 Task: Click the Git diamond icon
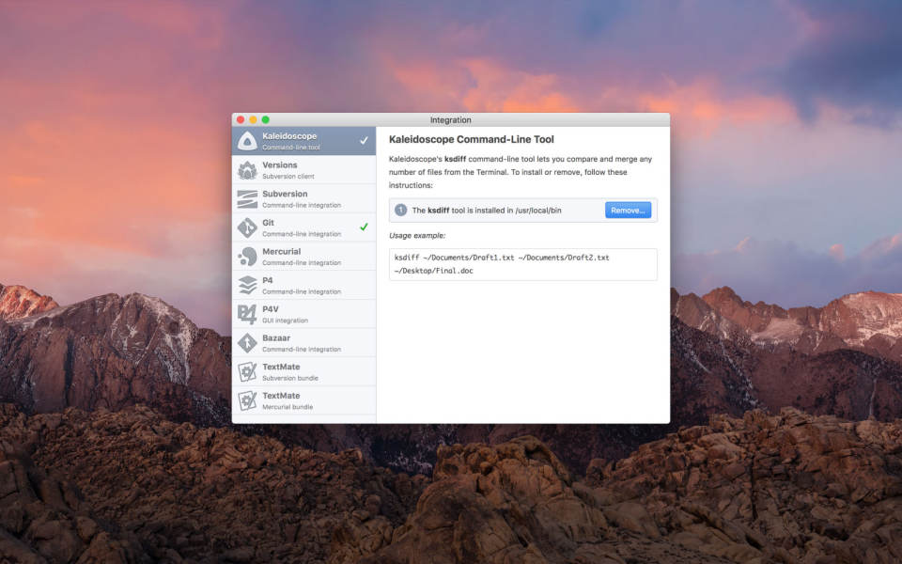pyautogui.click(x=247, y=227)
